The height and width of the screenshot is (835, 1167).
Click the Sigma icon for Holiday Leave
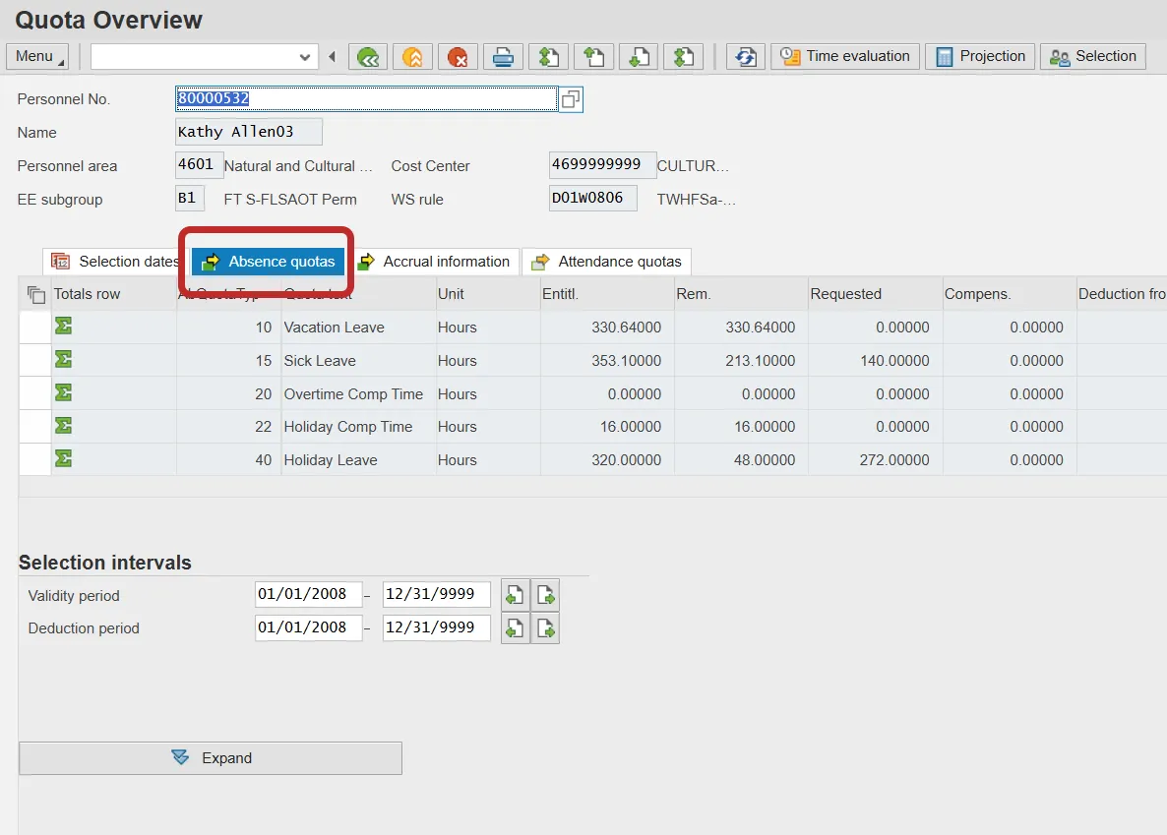pyautogui.click(x=64, y=459)
